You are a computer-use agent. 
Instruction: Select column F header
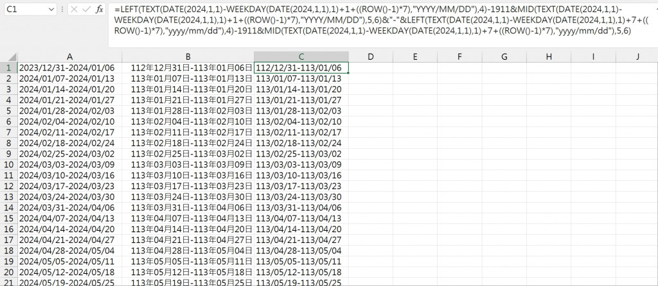click(459, 57)
